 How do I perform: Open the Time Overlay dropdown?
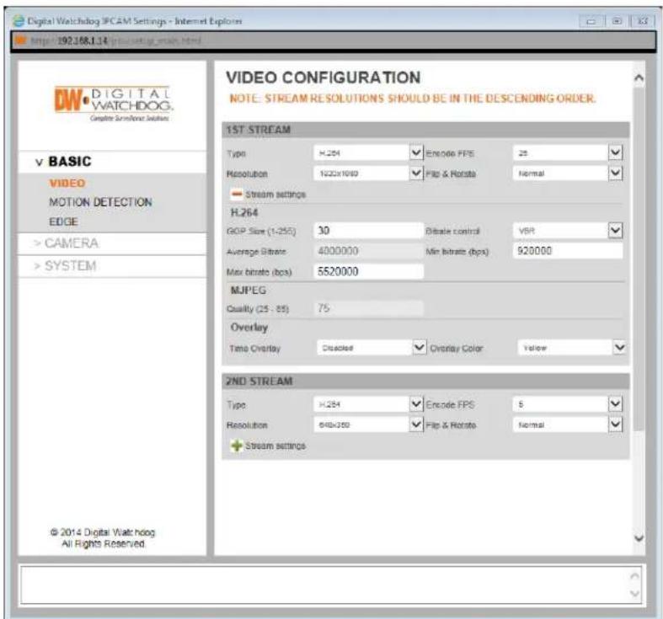pos(372,348)
